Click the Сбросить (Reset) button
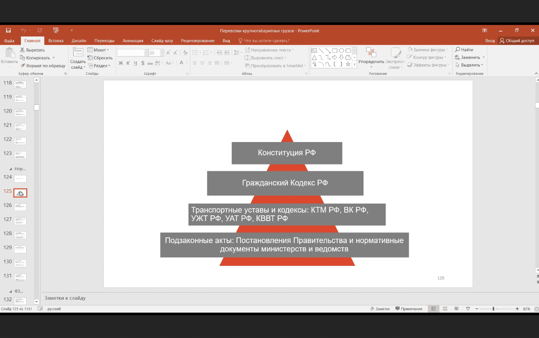Image resolution: width=539 pixels, height=338 pixels. tap(100, 58)
